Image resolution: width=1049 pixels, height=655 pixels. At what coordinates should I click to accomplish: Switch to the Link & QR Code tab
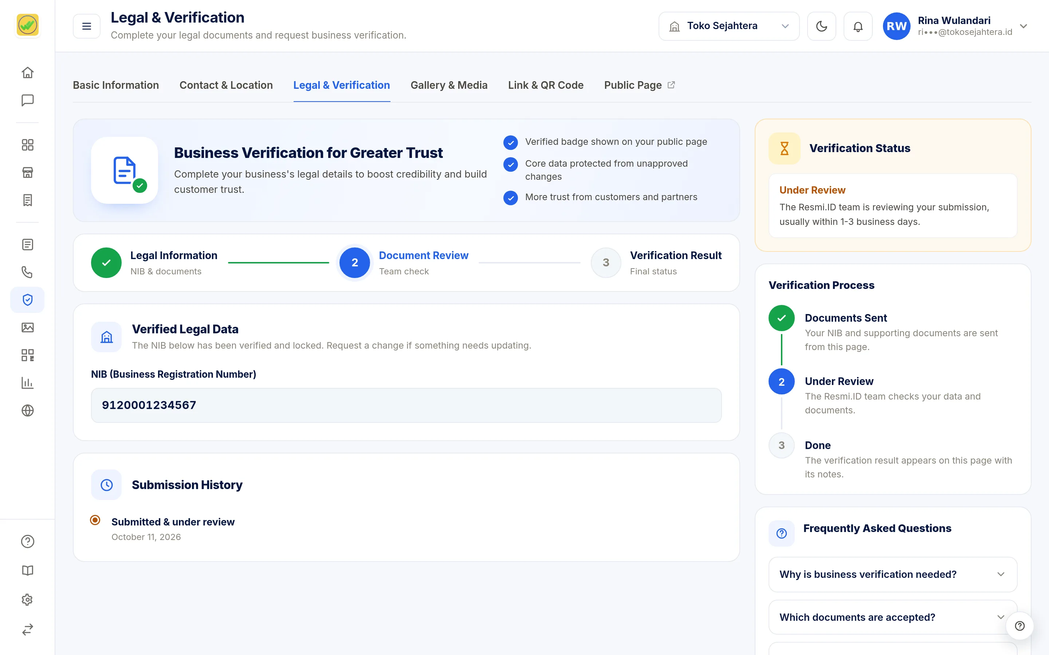[x=546, y=86]
